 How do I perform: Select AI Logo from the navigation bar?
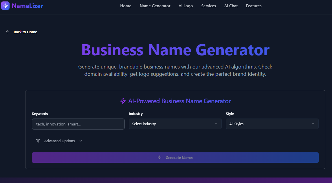point(186,6)
